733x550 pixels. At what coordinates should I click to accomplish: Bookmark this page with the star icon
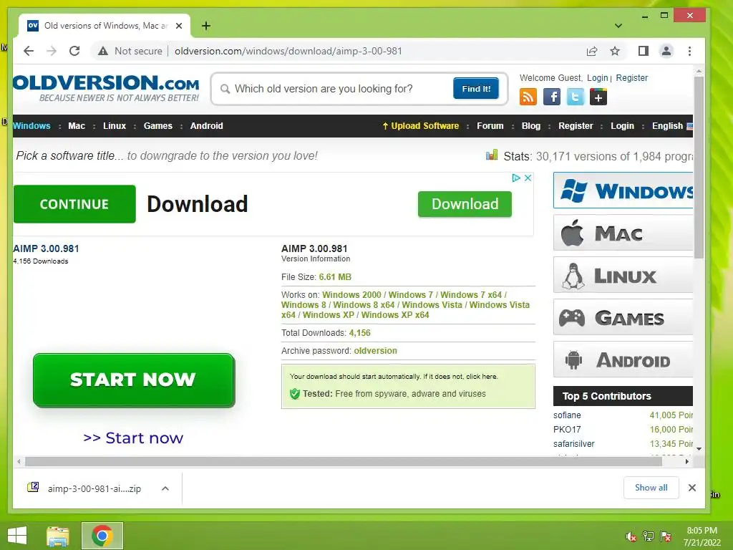click(x=615, y=51)
